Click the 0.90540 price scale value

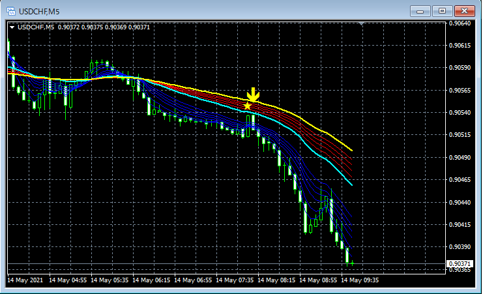pyautogui.click(x=460, y=113)
